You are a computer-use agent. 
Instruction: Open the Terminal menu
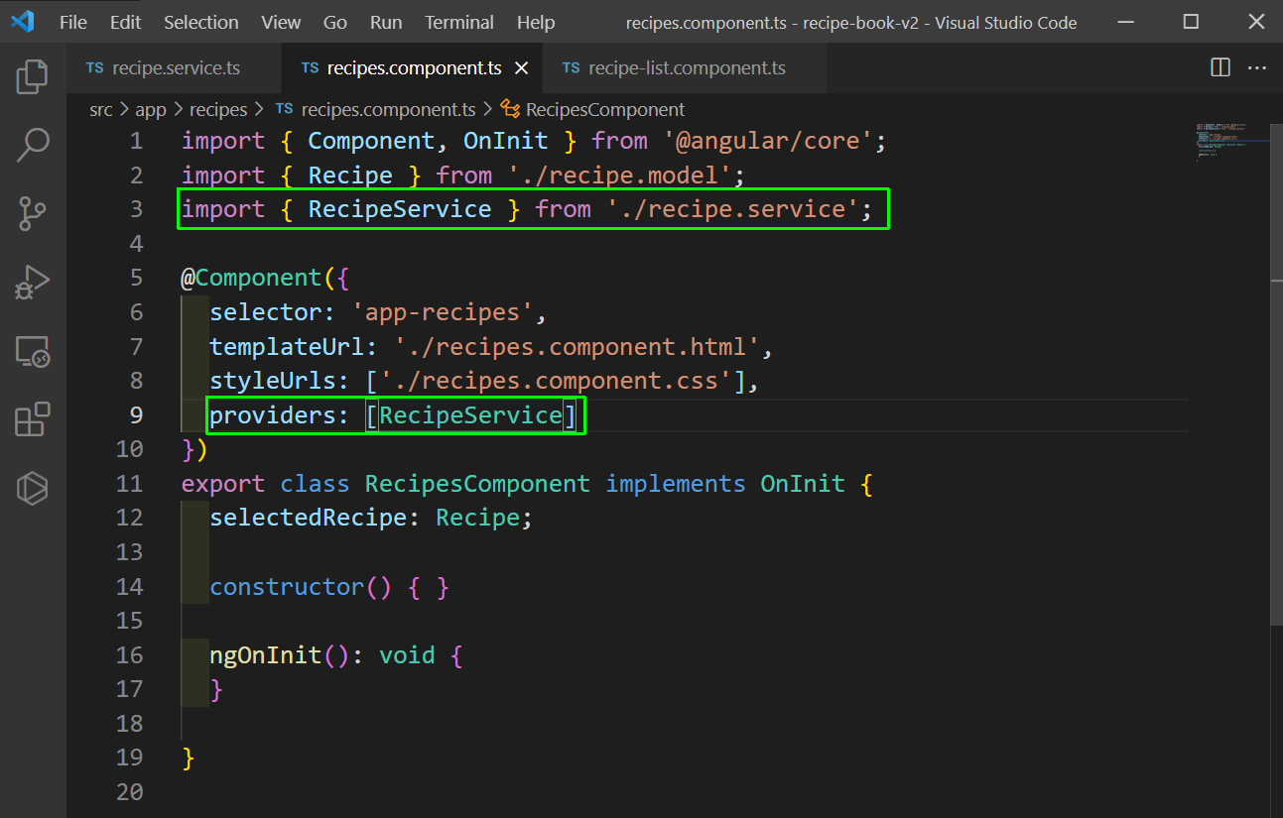460,22
